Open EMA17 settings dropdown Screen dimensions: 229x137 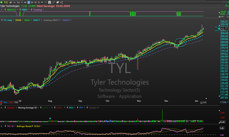tap(42, 20)
